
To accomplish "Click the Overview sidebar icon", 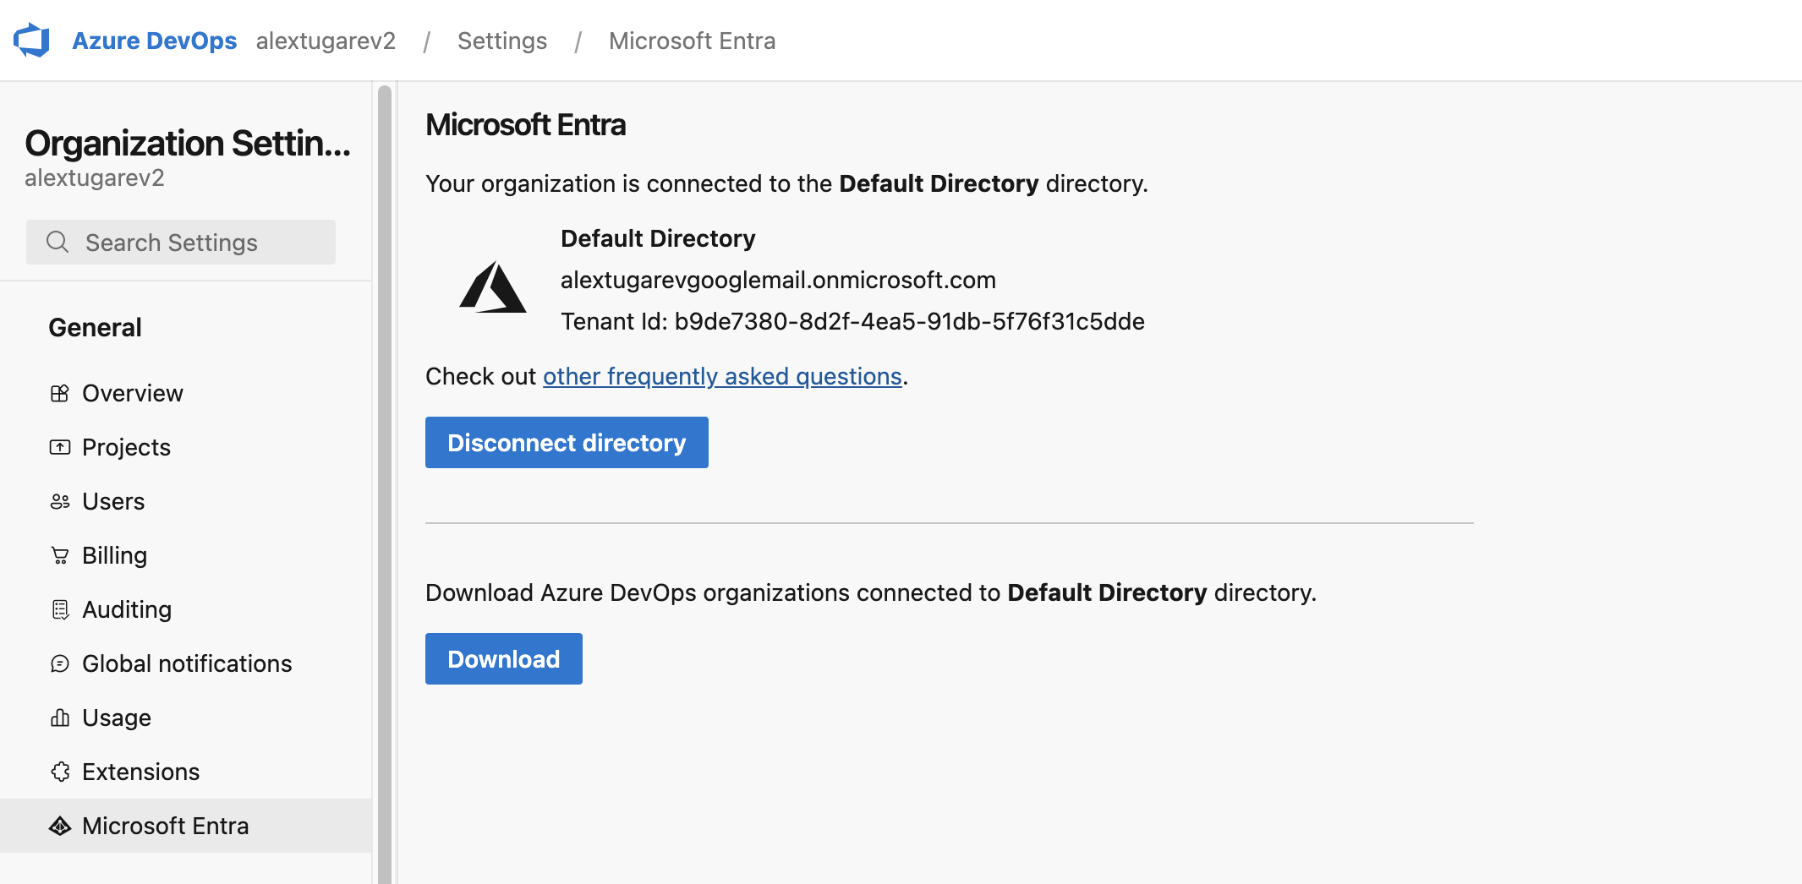I will 60,394.
